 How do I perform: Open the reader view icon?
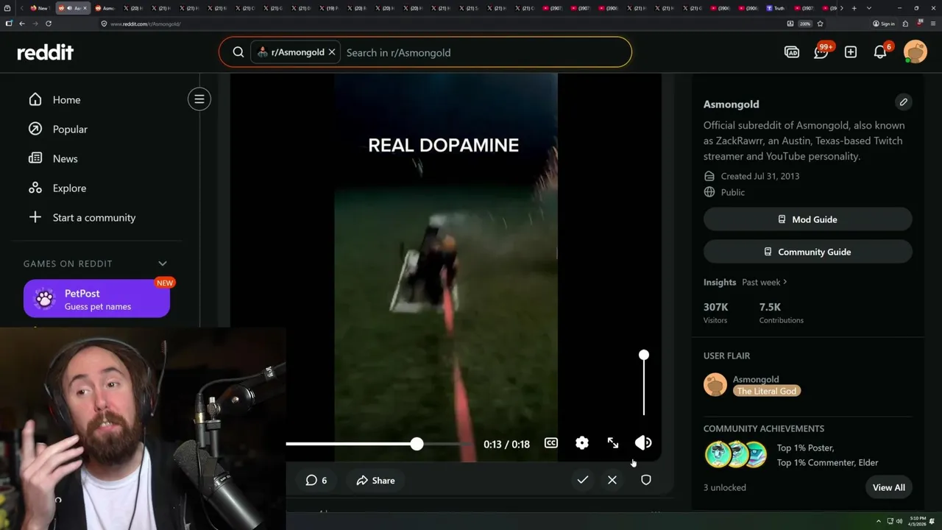click(790, 24)
